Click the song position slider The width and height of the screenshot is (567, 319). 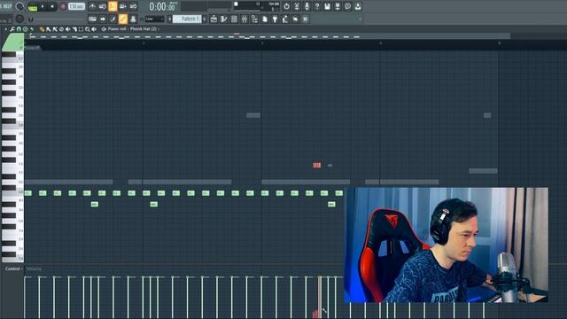[58, 19]
